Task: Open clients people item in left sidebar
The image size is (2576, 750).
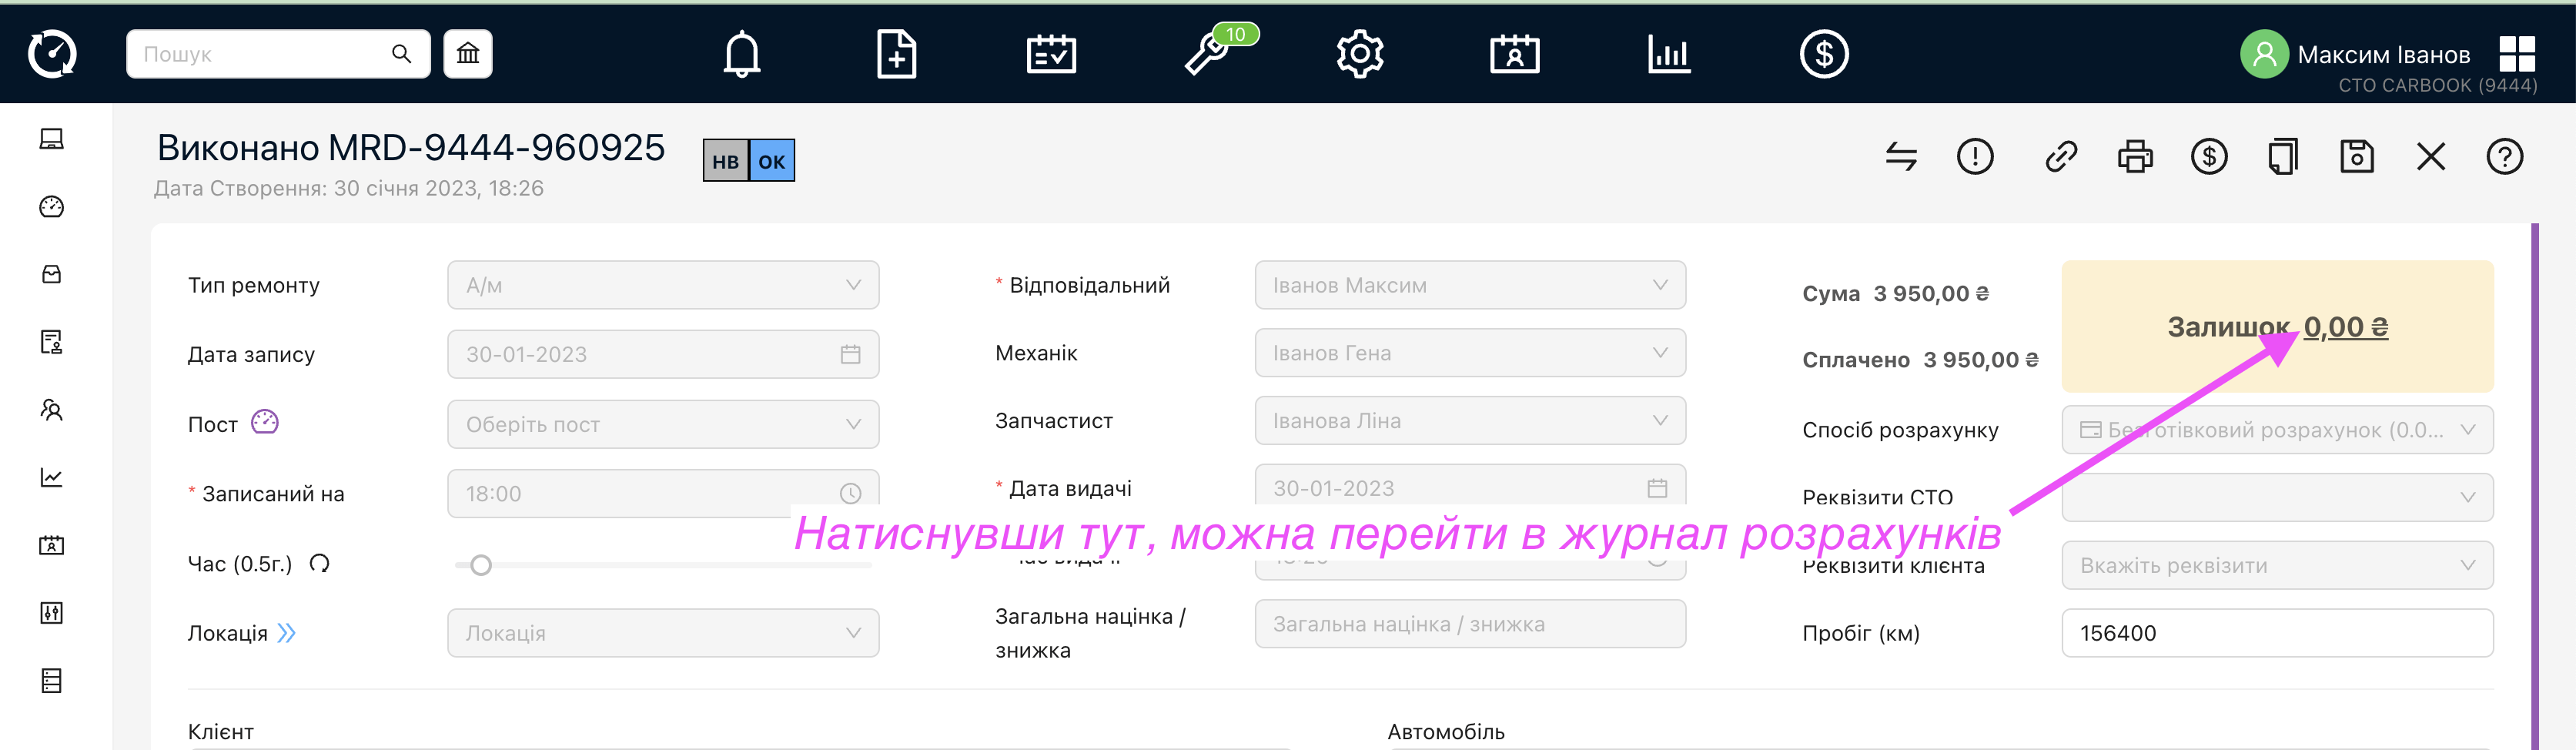Action: coord(52,410)
